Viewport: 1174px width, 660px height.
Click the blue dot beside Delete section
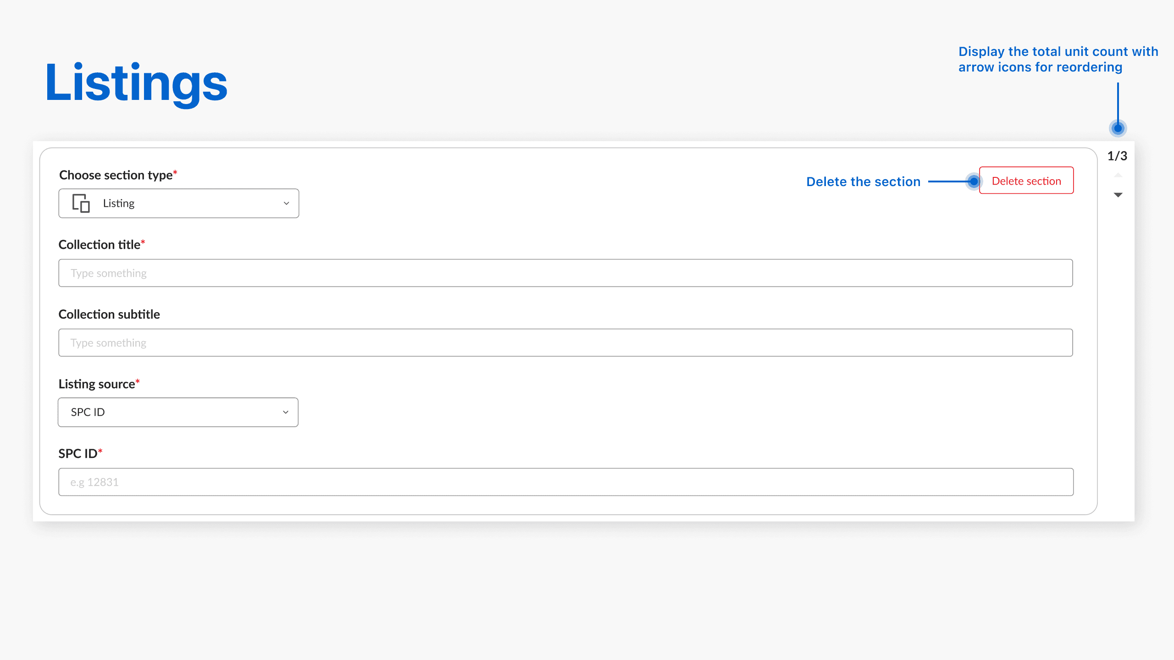pyautogui.click(x=973, y=181)
